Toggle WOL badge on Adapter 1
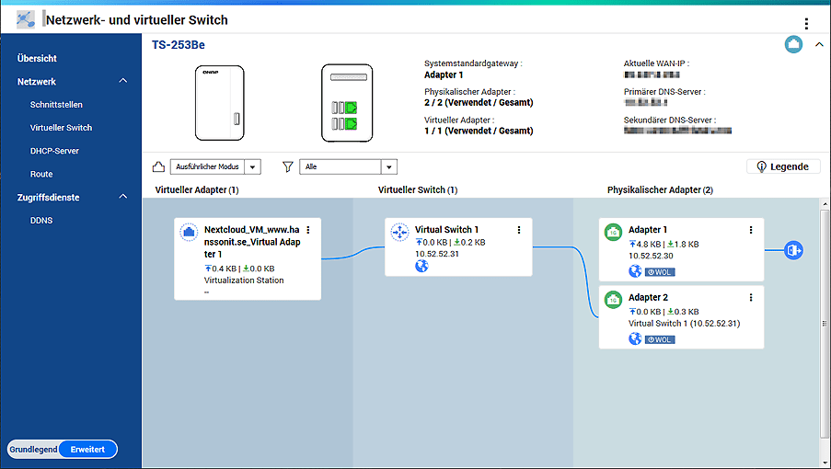This screenshot has height=469, width=831. [x=659, y=271]
